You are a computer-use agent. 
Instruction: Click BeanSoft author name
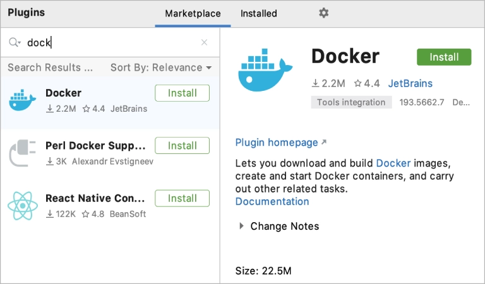coord(128,214)
